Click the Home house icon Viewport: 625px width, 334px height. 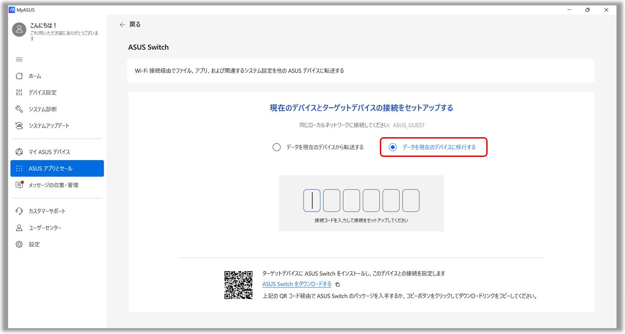(19, 76)
